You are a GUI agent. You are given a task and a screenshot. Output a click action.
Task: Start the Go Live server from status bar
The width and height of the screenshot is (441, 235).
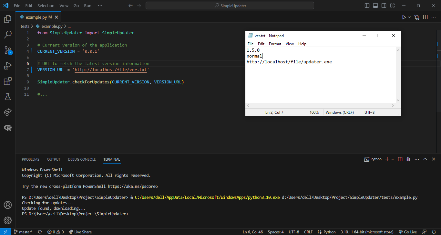[408, 232]
